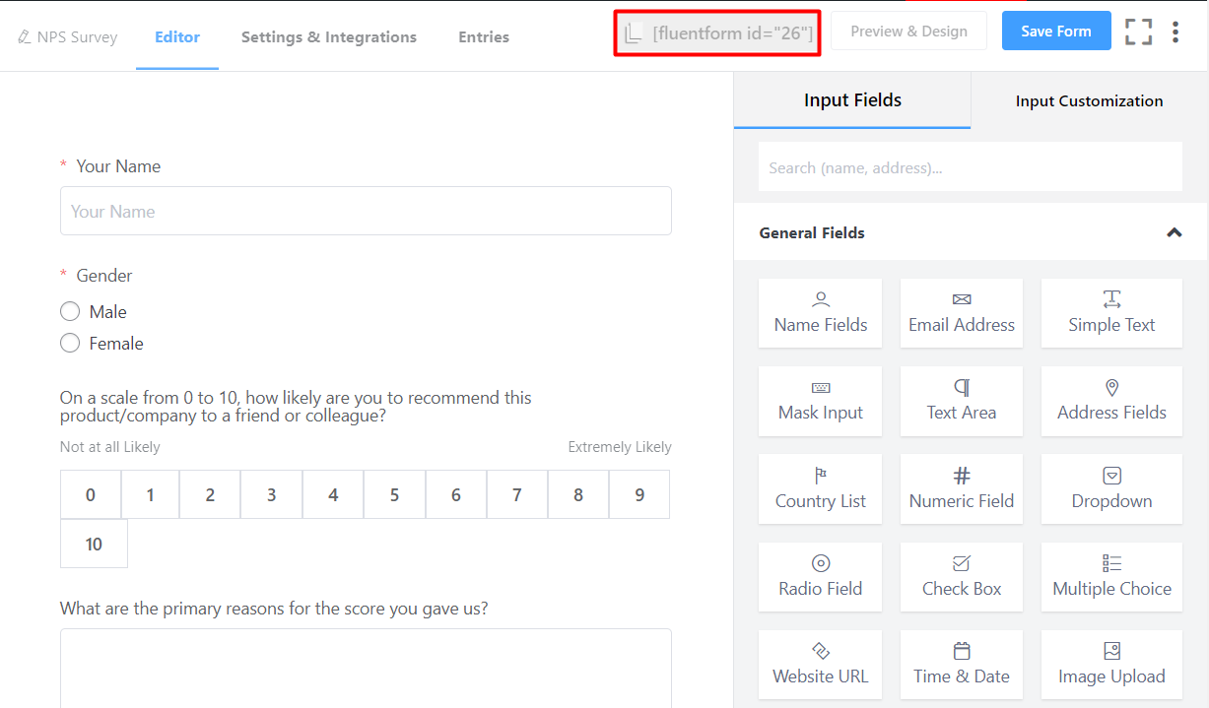This screenshot has width=1209, height=708.
Task: Select the Male radio option
Action: (x=70, y=311)
